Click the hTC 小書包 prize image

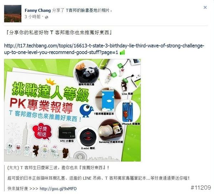click(x=67, y=133)
